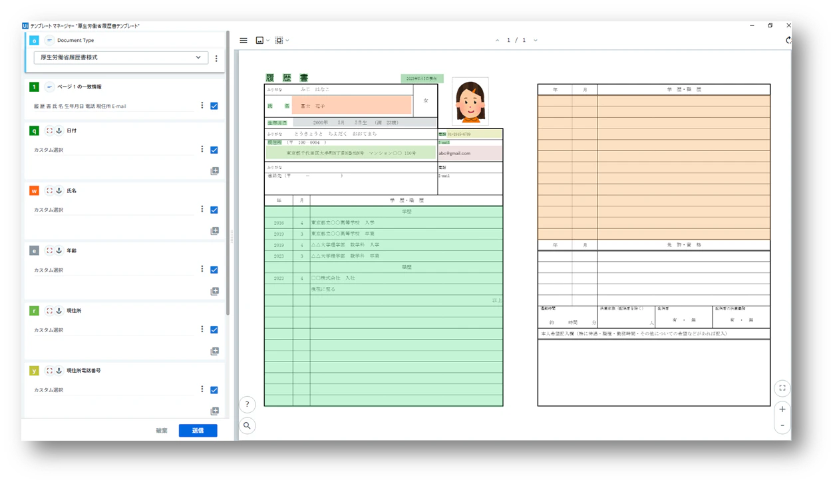835x484 pixels.
Task: Click the anchor icon for 現住所
Action: pyautogui.click(x=59, y=310)
